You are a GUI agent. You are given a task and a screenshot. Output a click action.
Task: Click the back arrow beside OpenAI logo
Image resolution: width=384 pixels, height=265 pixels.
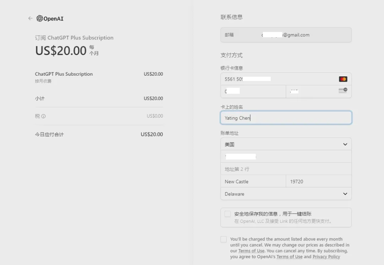tap(30, 18)
